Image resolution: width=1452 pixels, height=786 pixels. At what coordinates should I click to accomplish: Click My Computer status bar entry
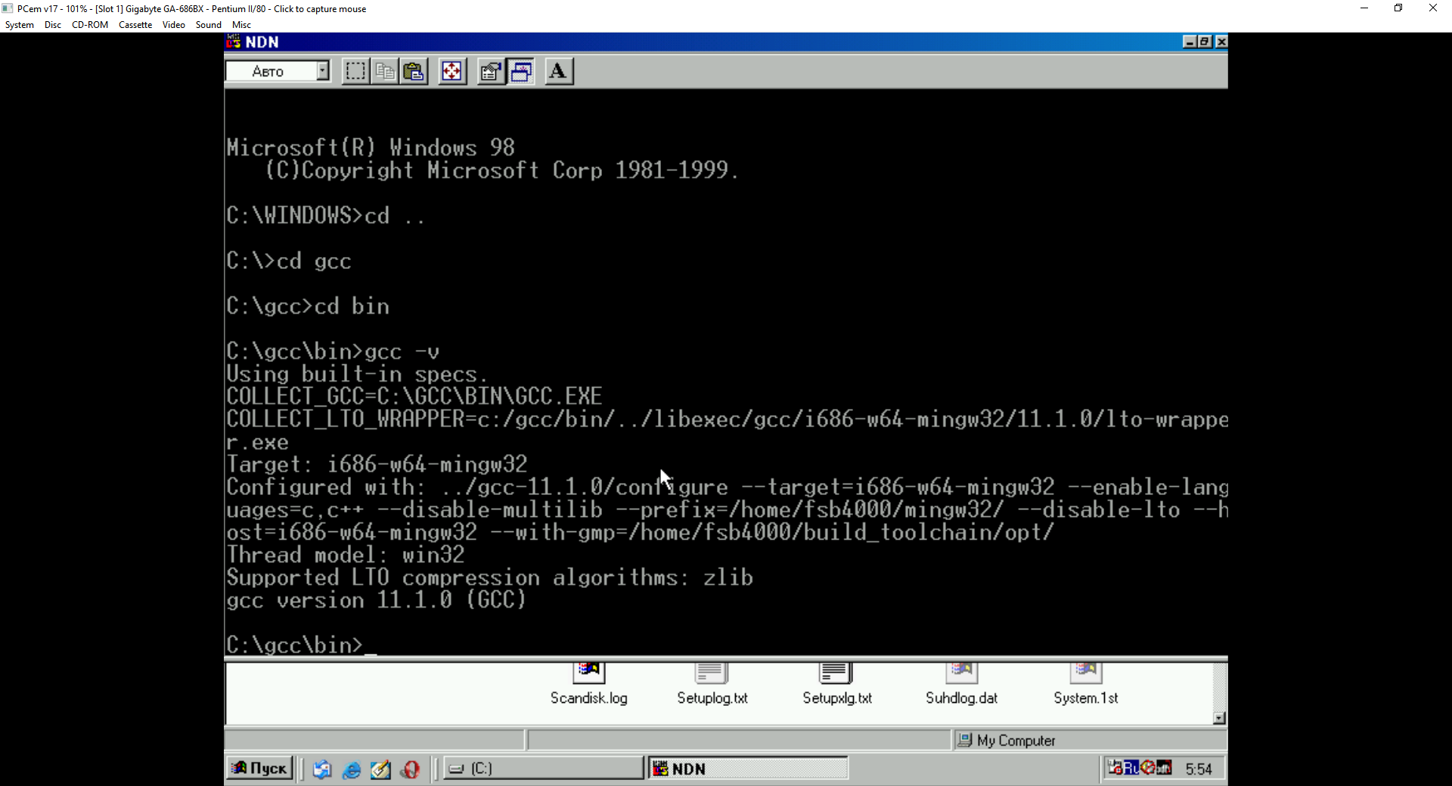click(1007, 741)
